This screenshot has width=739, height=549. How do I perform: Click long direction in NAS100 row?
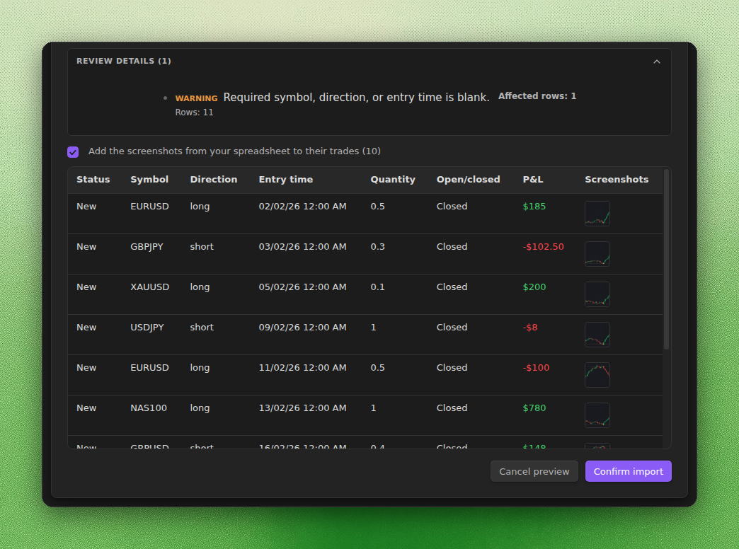pyautogui.click(x=200, y=408)
